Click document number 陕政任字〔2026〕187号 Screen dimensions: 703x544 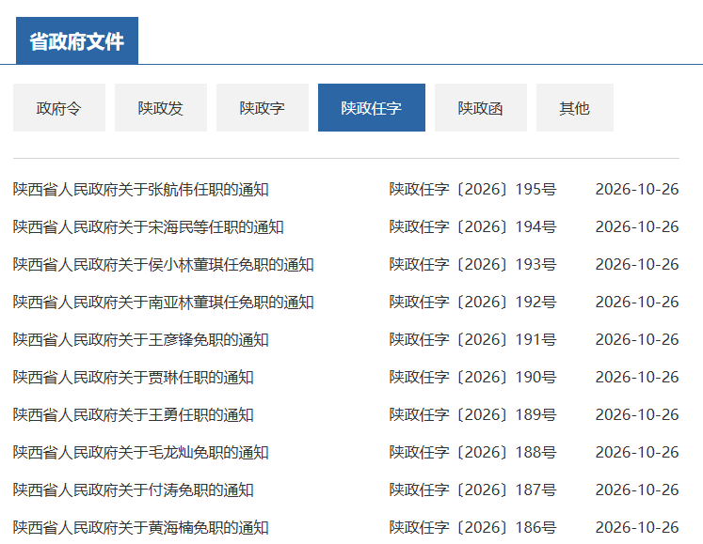tap(473, 490)
